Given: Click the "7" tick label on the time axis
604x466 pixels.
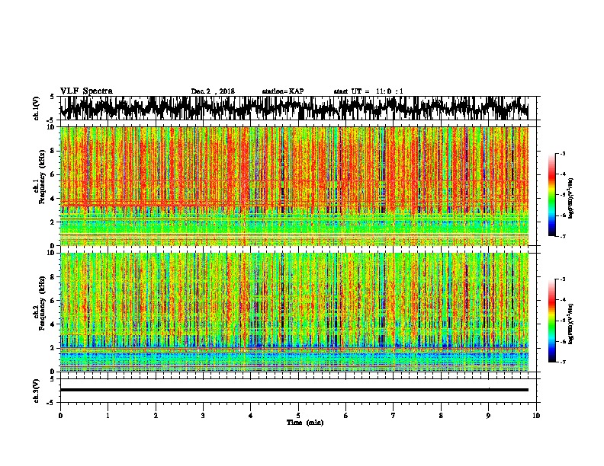Looking at the screenshot, I should point(394,416).
